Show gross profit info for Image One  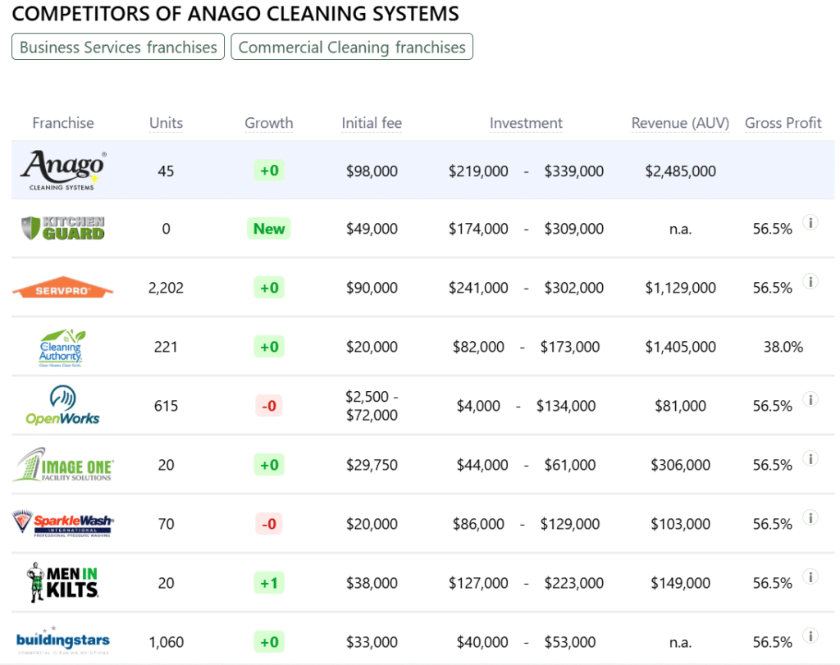pyautogui.click(x=810, y=458)
